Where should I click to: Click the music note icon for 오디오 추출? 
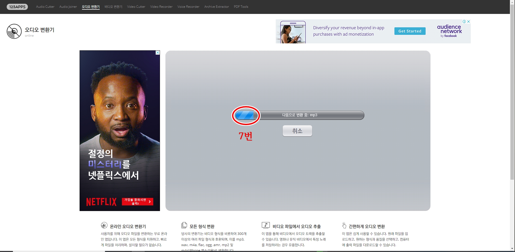pyautogui.click(x=266, y=225)
